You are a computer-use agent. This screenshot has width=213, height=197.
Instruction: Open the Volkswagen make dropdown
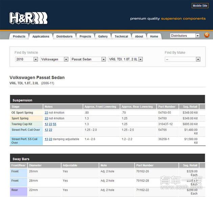pos(54,59)
